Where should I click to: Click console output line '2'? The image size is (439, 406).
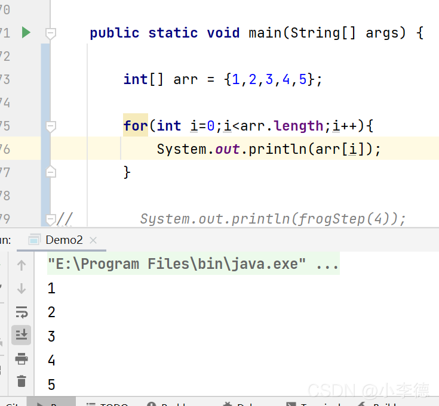[x=51, y=312]
